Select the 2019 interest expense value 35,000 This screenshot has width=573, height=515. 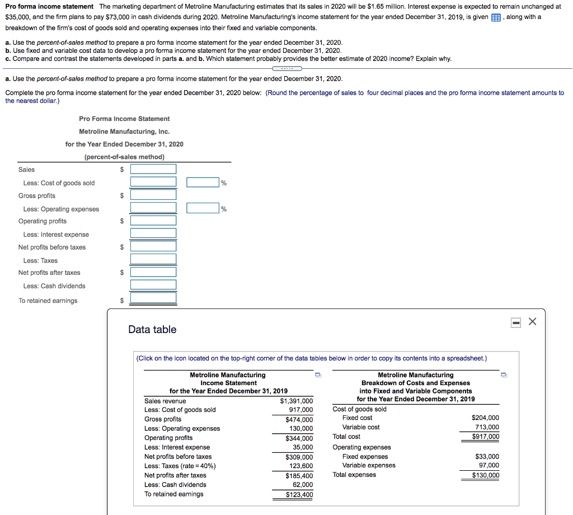click(303, 447)
